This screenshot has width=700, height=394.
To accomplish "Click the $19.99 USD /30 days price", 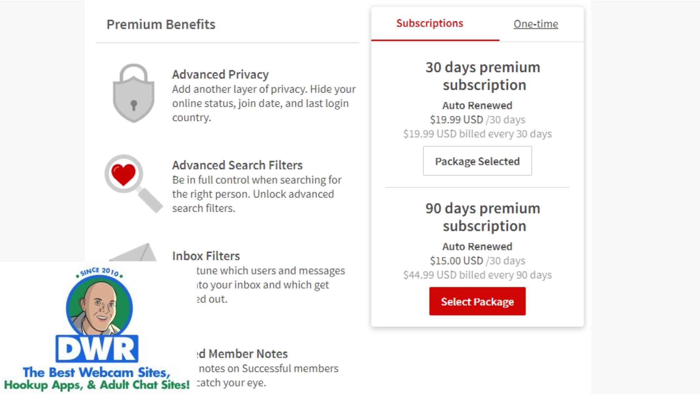I will tap(477, 119).
